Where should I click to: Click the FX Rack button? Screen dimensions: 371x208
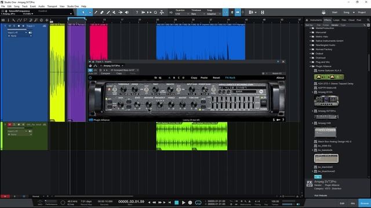(x=230, y=77)
